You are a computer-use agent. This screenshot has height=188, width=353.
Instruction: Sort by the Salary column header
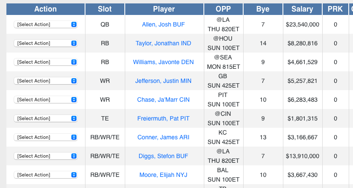click(302, 9)
